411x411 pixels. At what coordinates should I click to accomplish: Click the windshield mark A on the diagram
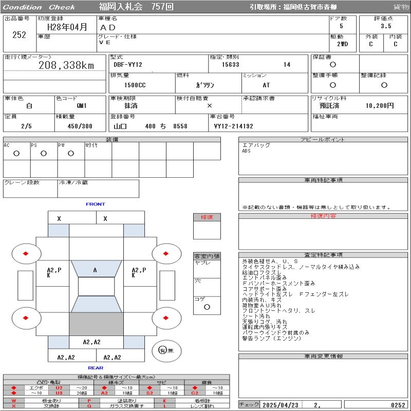point(95,270)
